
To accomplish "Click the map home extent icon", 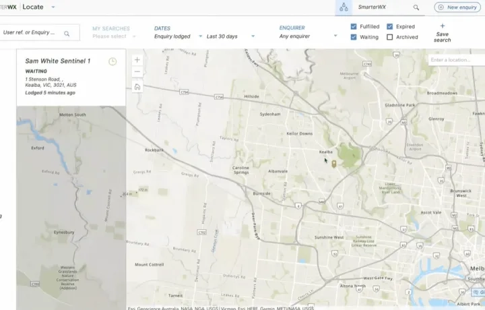I will click(137, 87).
